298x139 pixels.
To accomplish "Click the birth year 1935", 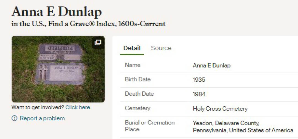I will [x=199, y=80].
